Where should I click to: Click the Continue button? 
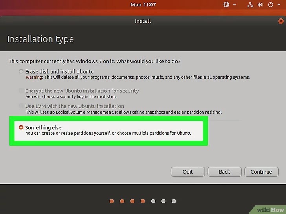(x=261, y=172)
